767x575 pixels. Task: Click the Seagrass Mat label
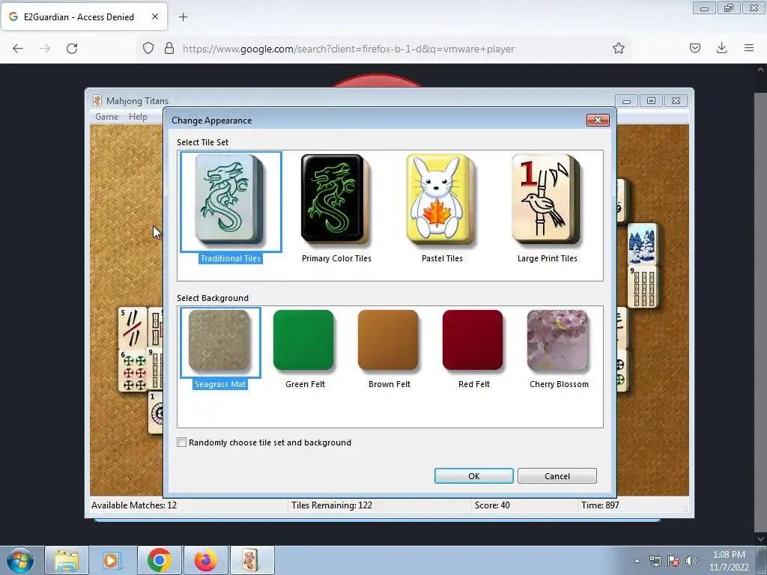click(220, 384)
